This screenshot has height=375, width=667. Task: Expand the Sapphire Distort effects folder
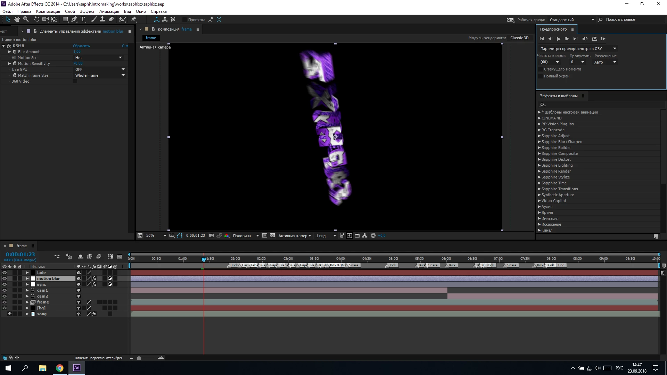[x=540, y=159]
